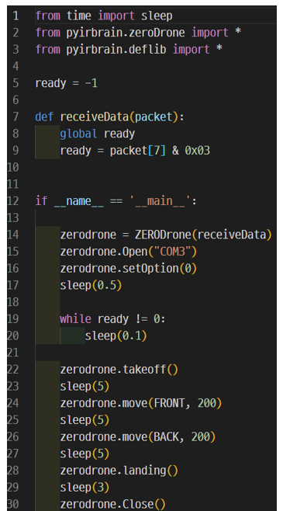Click 'sleep(0.1)' inside while loop
Screen dimensions: 283x511
[116, 335]
